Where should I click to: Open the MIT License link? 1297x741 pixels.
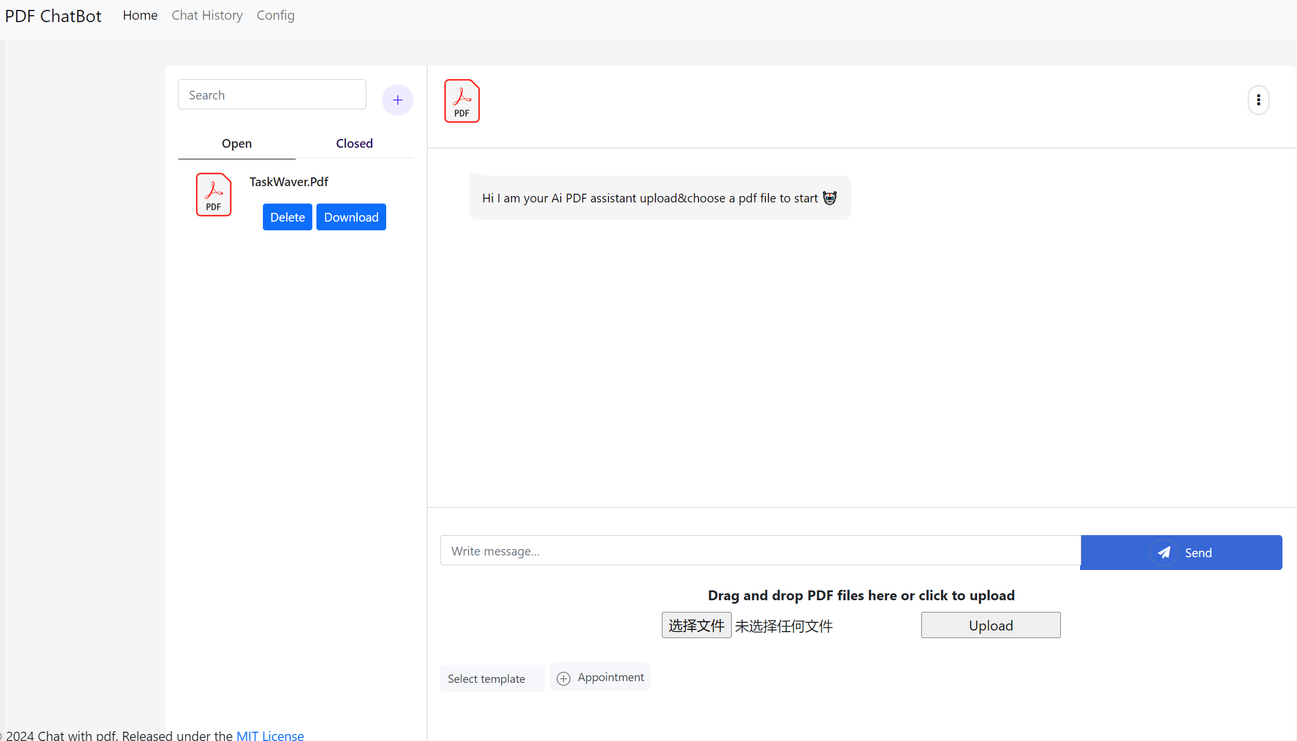click(x=270, y=735)
